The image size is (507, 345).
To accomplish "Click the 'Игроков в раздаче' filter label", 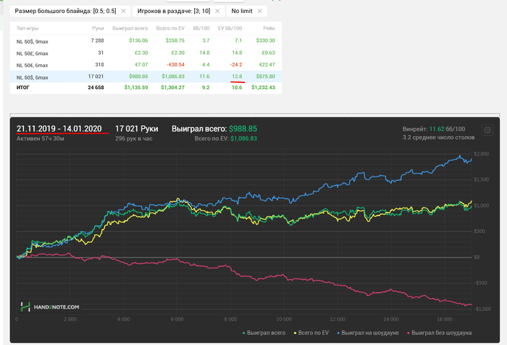I will [174, 11].
